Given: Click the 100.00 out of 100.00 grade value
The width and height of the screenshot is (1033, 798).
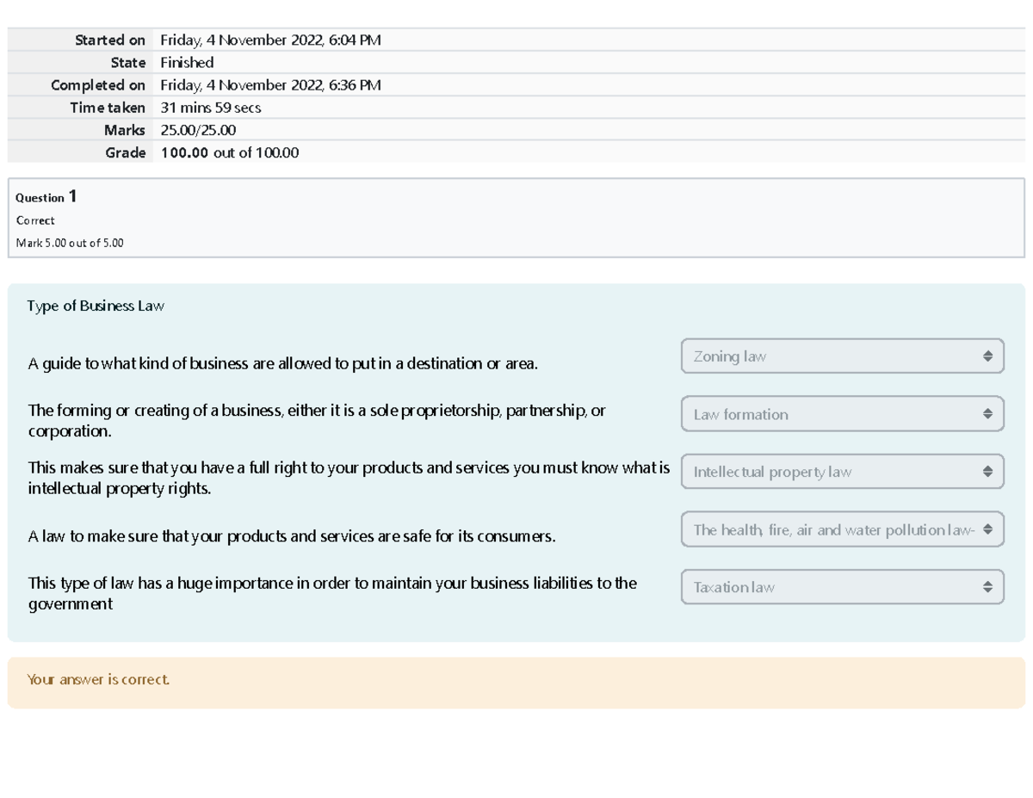Looking at the screenshot, I should point(230,153).
